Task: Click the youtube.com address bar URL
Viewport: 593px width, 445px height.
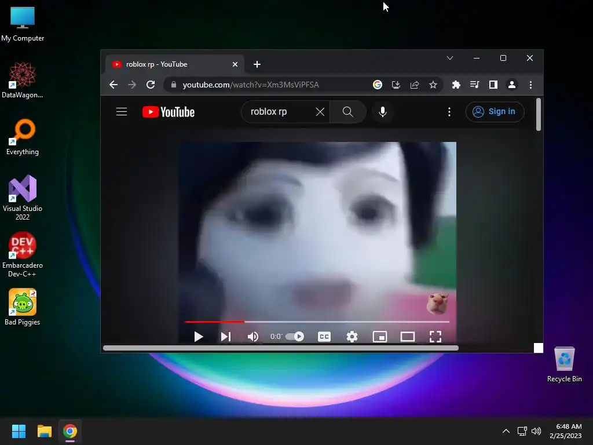Action: (251, 85)
